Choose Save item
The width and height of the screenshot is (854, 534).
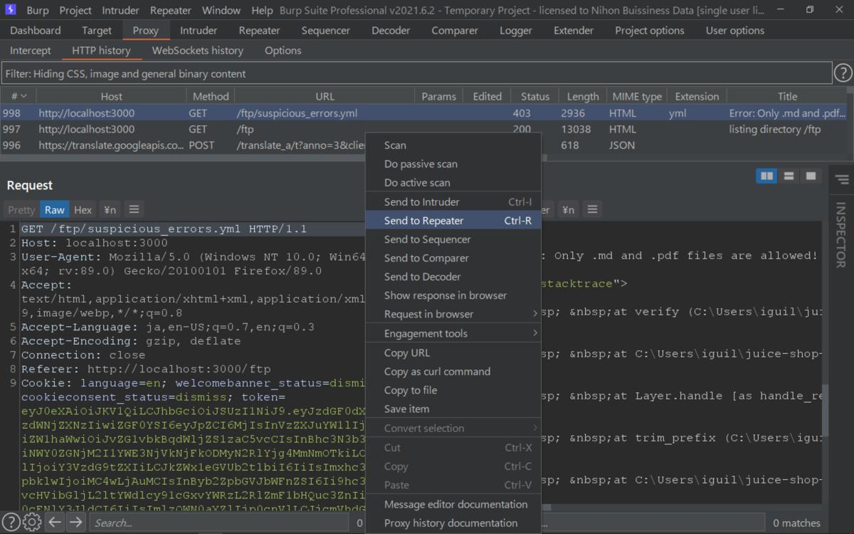point(453,409)
